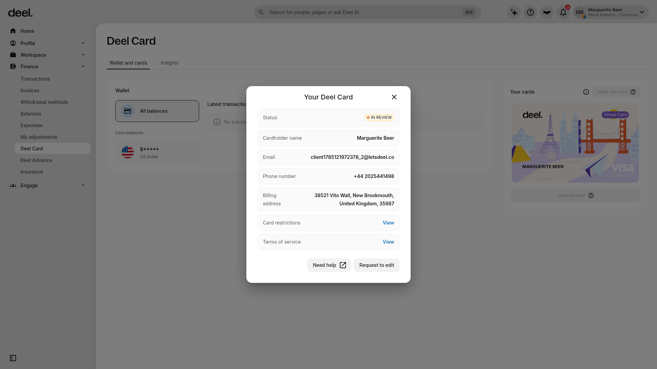The image size is (657, 369).
Task: Open the help question mark icon
Action: pyautogui.click(x=530, y=12)
